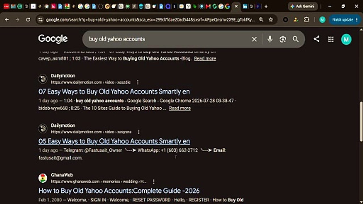Search by image with Google Lens icon

283,39
